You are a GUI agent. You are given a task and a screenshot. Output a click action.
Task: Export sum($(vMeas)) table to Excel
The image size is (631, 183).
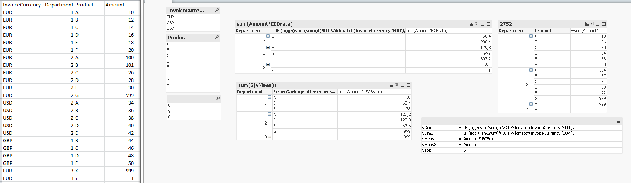pyautogui.click(x=397, y=85)
